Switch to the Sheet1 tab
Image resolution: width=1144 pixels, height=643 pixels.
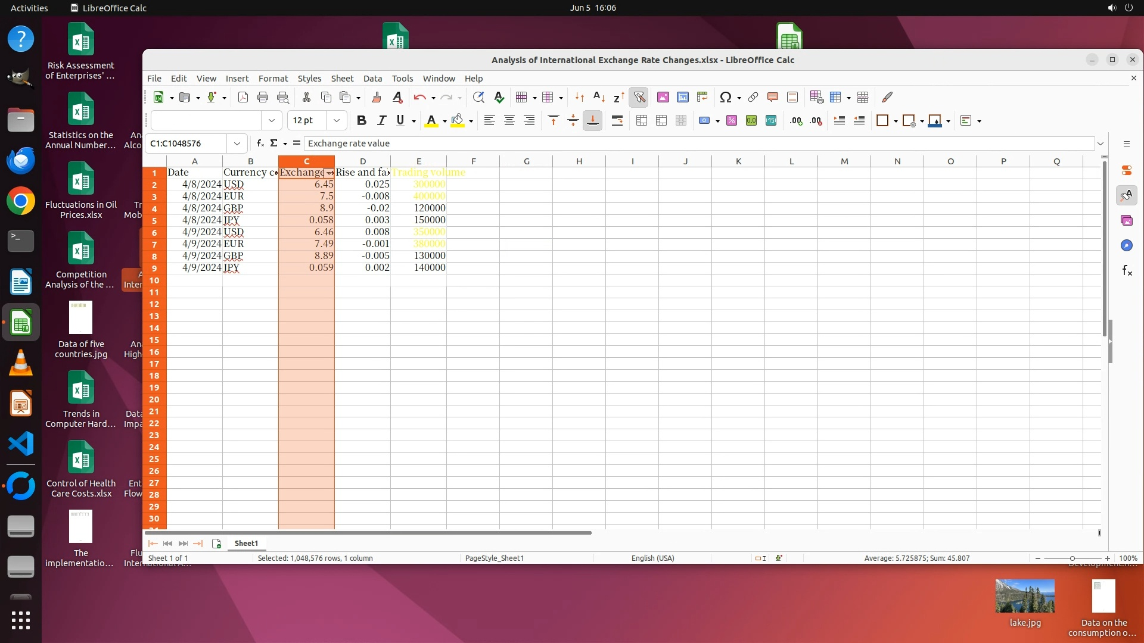[246, 543]
